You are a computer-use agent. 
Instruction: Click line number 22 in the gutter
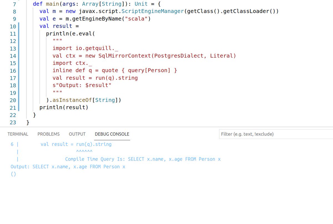coord(13,115)
